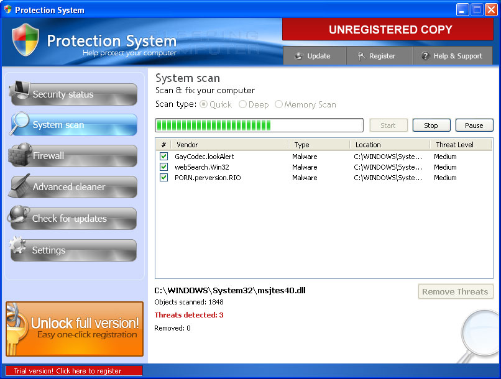This screenshot has width=501, height=379.
Task: Select the Deep scan type radio button
Action: 243,105
